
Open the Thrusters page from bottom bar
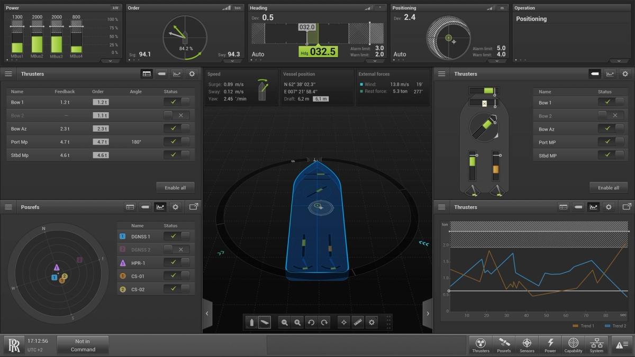[480, 345]
